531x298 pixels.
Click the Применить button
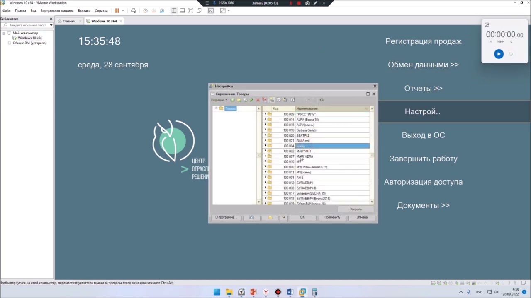tap(332, 217)
